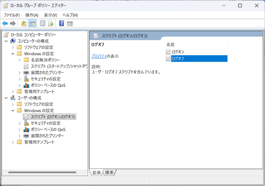
Task: Maximize the ローカル グループ ポリシー エディター window
Action: (x=240, y=6)
